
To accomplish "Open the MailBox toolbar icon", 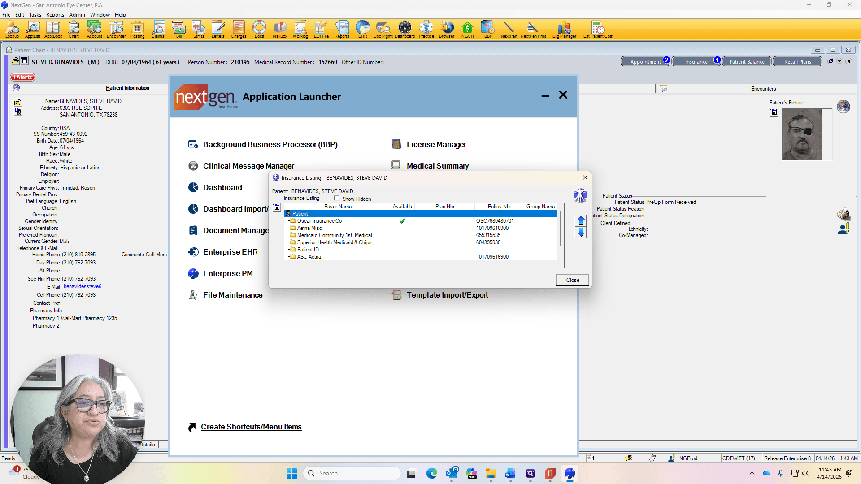I will point(280,30).
